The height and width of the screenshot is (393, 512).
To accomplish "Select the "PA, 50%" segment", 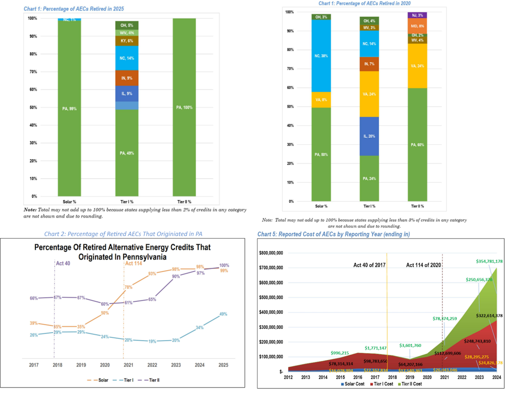I will click(x=321, y=154).
